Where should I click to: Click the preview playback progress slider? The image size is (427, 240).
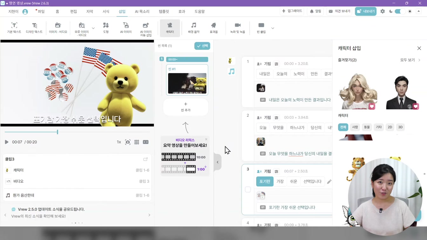(77, 132)
